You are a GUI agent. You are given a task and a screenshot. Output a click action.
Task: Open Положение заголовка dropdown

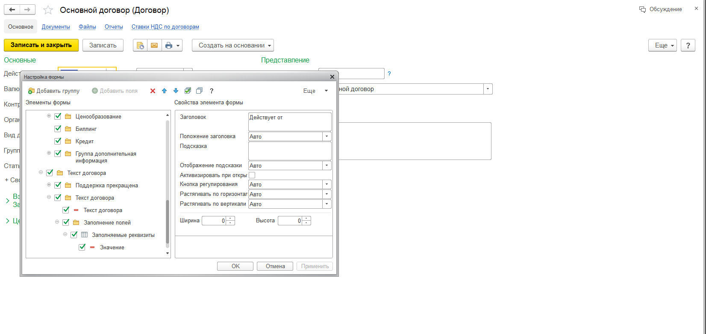tap(327, 136)
